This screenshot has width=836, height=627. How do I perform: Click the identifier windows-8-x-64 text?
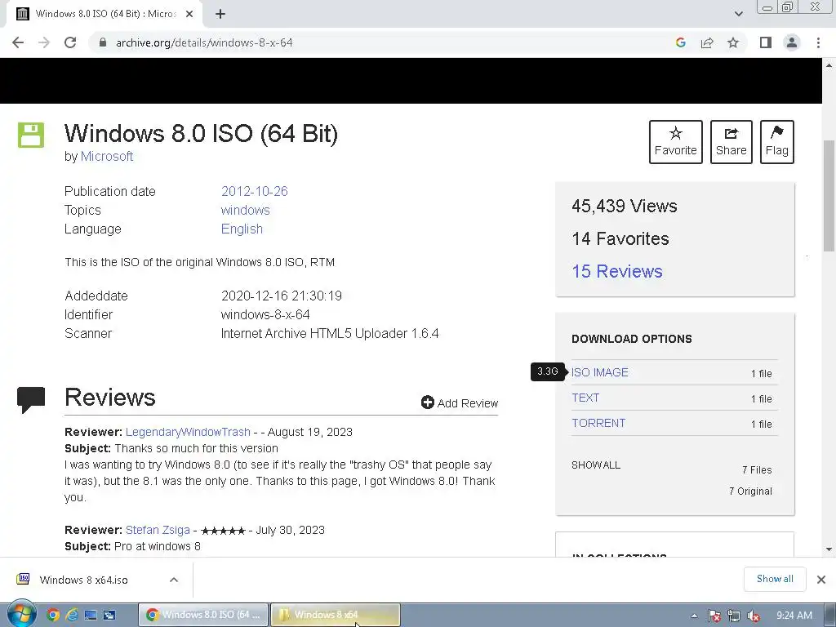265,314
